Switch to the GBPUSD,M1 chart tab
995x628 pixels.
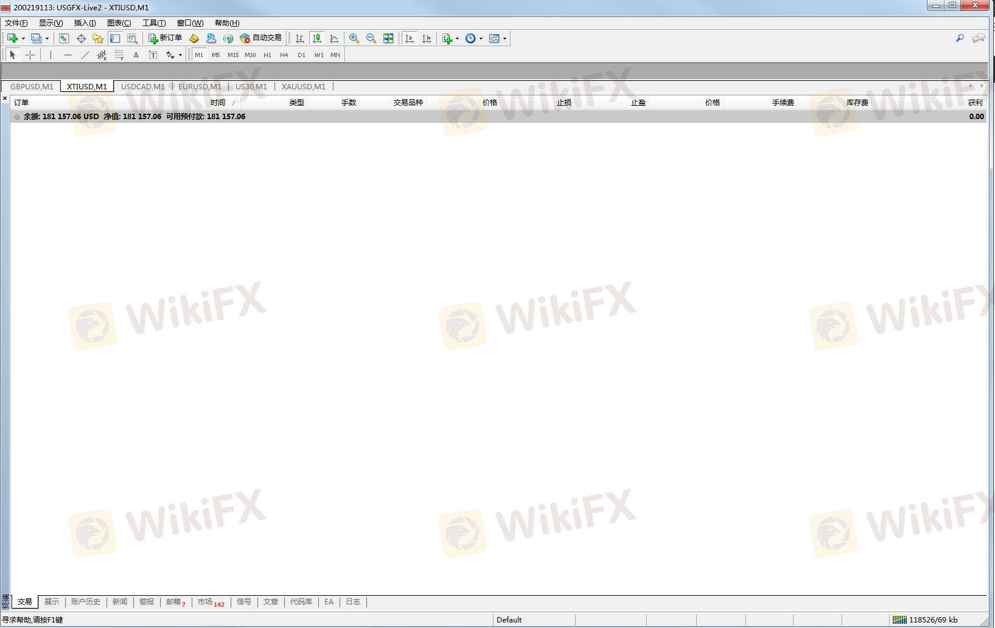click(32, 86)
